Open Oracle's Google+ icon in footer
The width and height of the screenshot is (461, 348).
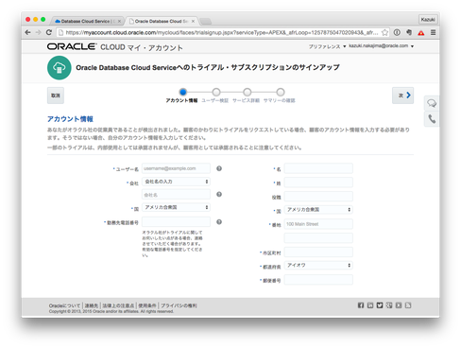point(389,305)
